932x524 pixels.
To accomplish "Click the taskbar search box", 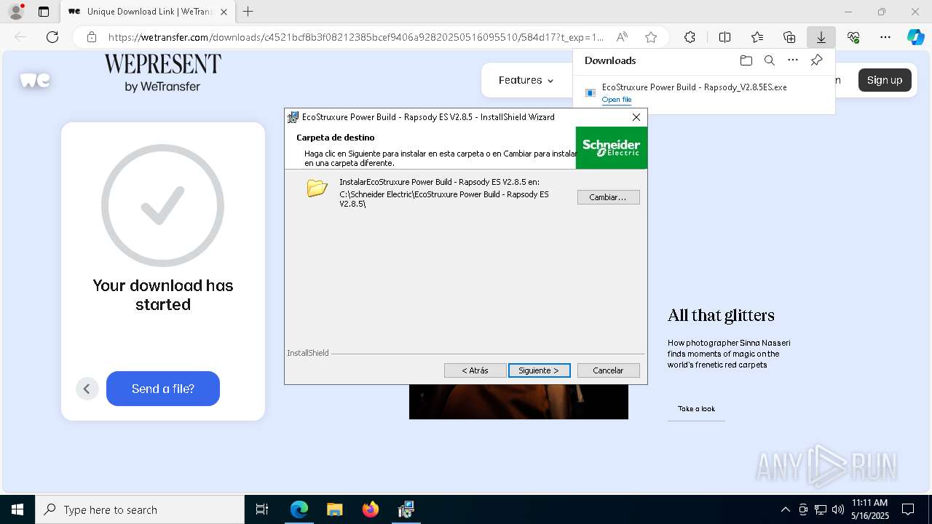I will [140, 509].
